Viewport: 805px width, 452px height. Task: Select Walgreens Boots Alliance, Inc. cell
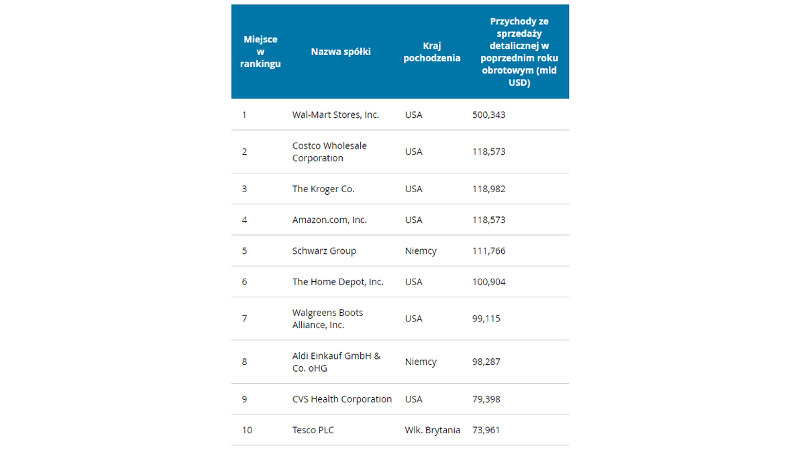pos(328,319)
